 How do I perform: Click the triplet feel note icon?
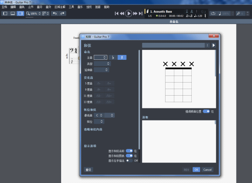pos(189,16)
